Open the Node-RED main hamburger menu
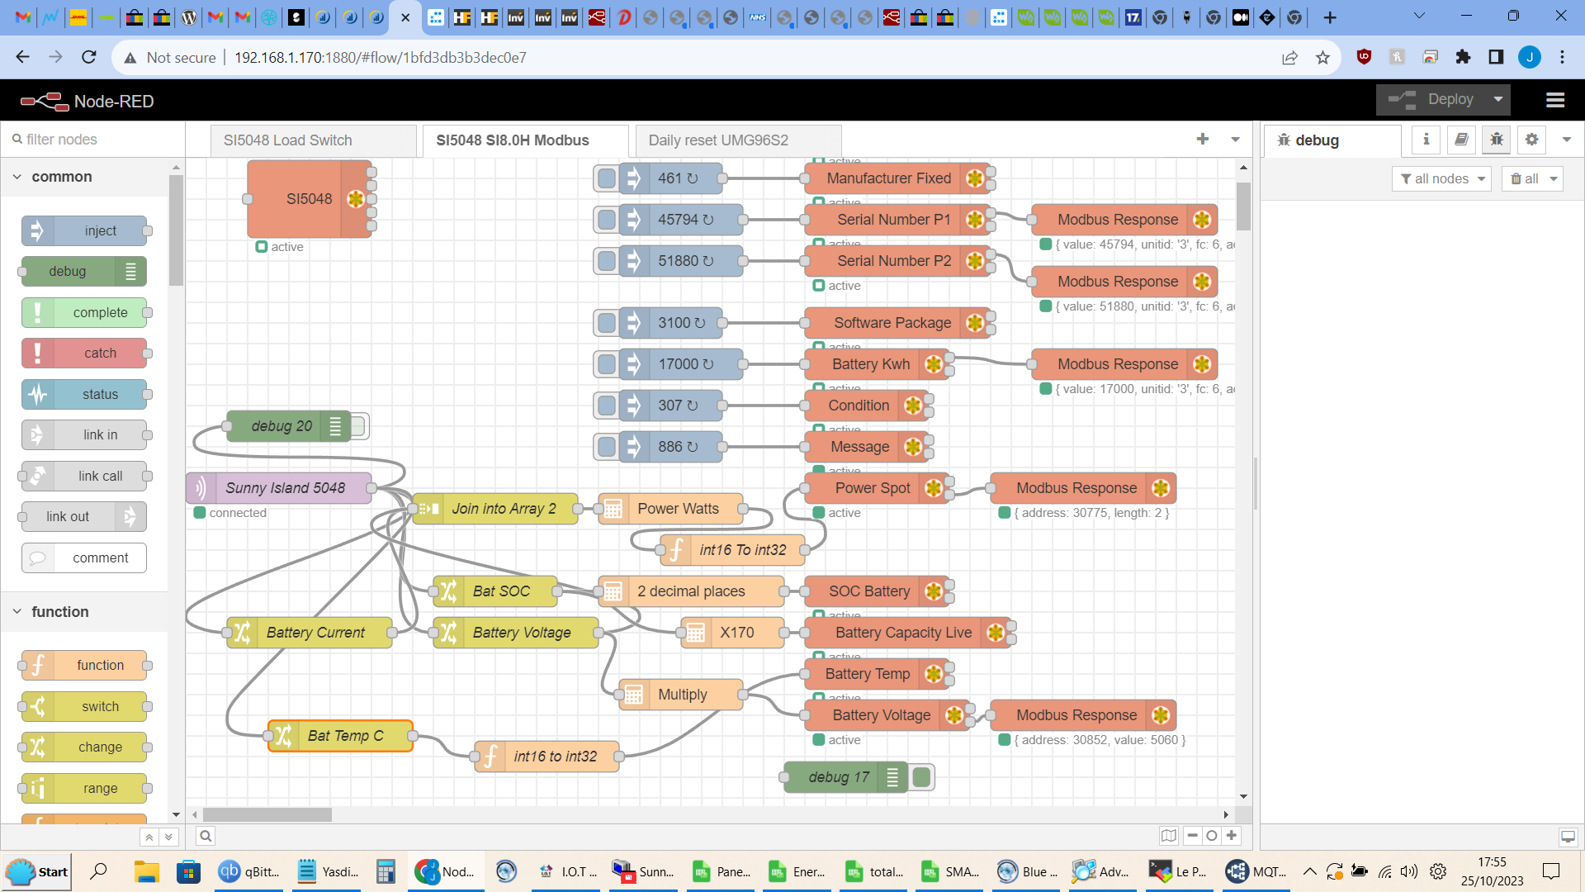Screen dimensions: 1585x892 [1555, 101]
